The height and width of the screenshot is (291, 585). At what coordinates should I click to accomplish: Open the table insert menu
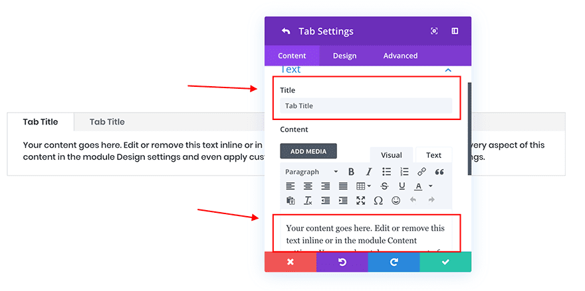[x=364, y=186]
